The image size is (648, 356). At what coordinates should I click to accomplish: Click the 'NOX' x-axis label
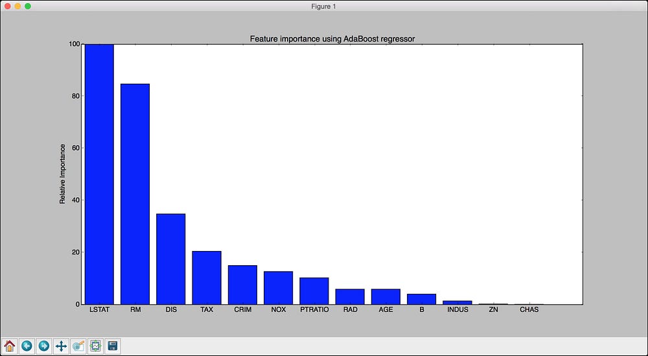[279, 310]
